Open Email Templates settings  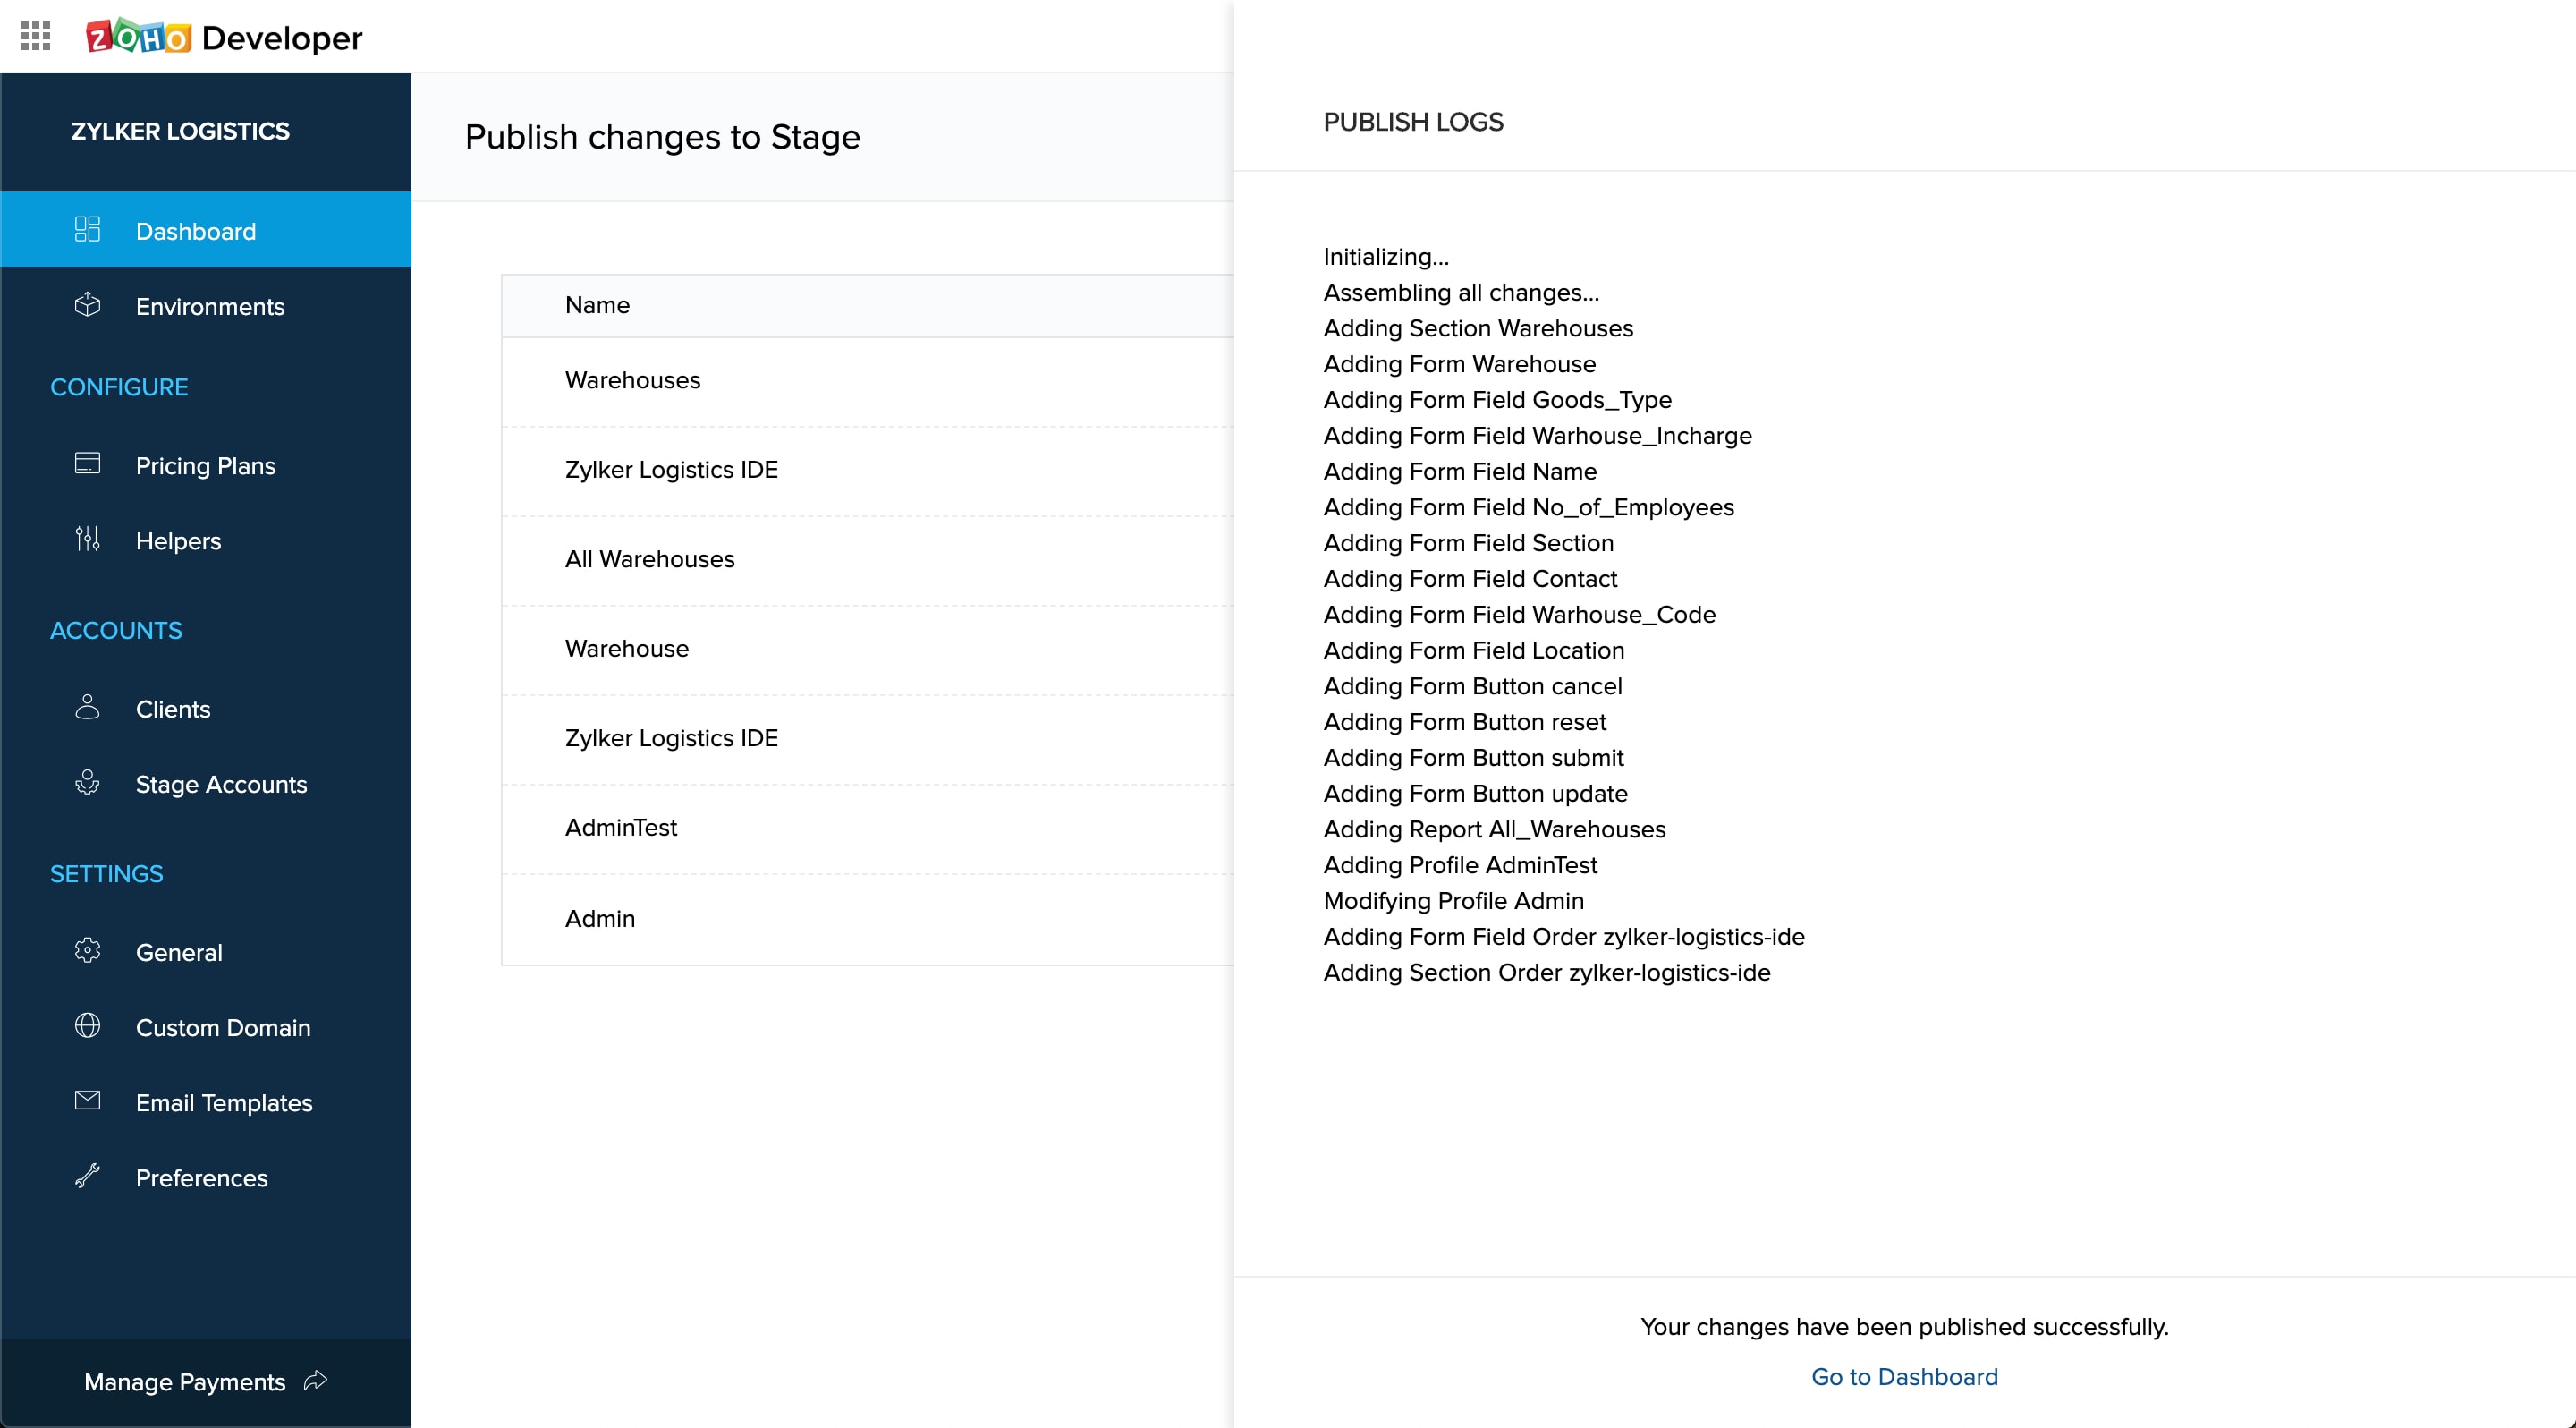(x=206, y=1102)
